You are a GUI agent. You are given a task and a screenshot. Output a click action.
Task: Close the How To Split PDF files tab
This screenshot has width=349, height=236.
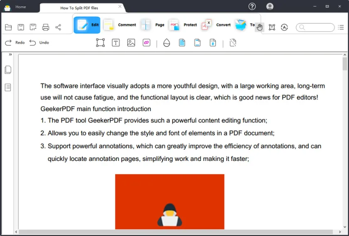click(120, 7)
